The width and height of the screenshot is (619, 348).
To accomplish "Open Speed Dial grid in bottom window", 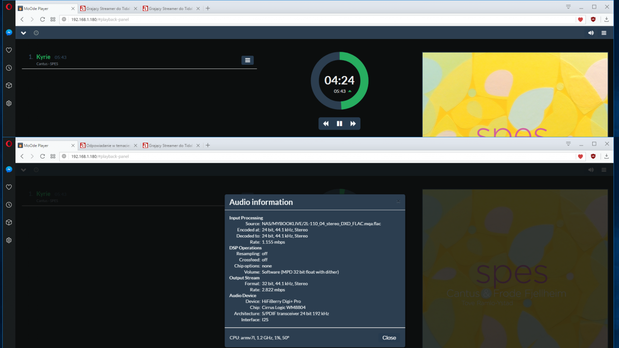I will [53, 156].
